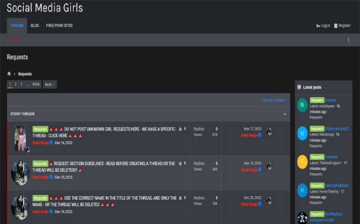Click Requests tag on correct name thread
This screenshot has width=360, height=224.
pyautogui.click(x=41, y=198)
